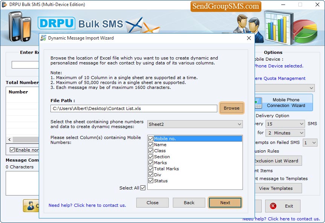
Task: Click Next to continue the wizard
Action: (225, 203)
